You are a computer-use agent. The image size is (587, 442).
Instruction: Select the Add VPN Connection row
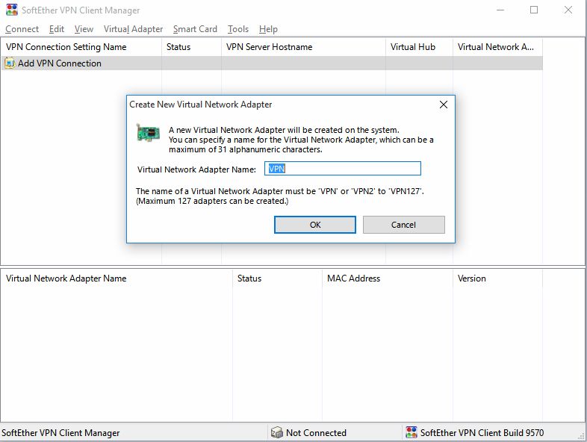272,63
